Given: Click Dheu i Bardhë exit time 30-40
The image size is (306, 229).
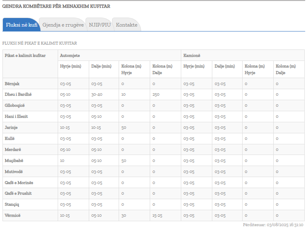Looking at the screenshot, I should pyautogui.click(x=97, y=94).
